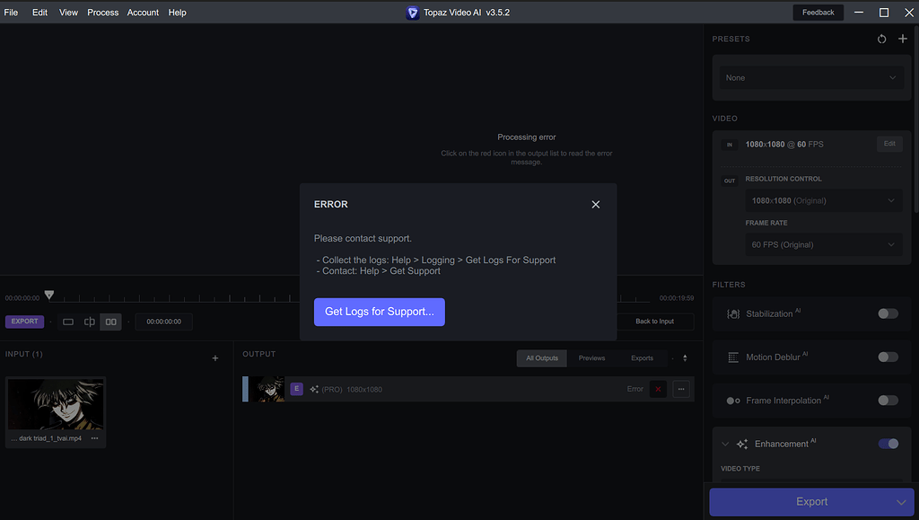This screenshot has height=520, width=919.
Task: Open the None presets dropdown
Action: (x=811, y=77)
